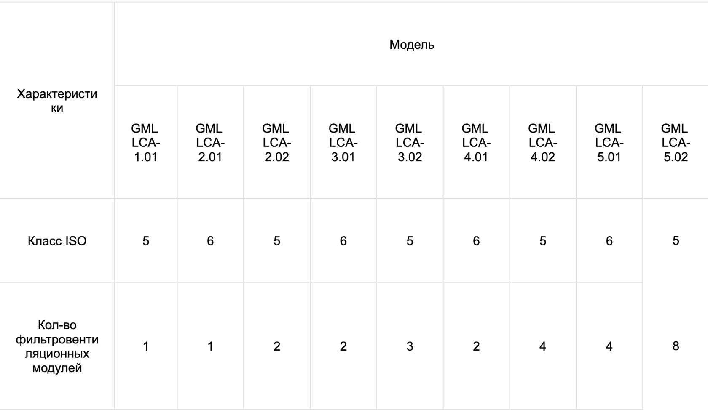
Task: Select the GML LCA-3.01 column header
Action: pyautogui.click(x=343, y=143)
